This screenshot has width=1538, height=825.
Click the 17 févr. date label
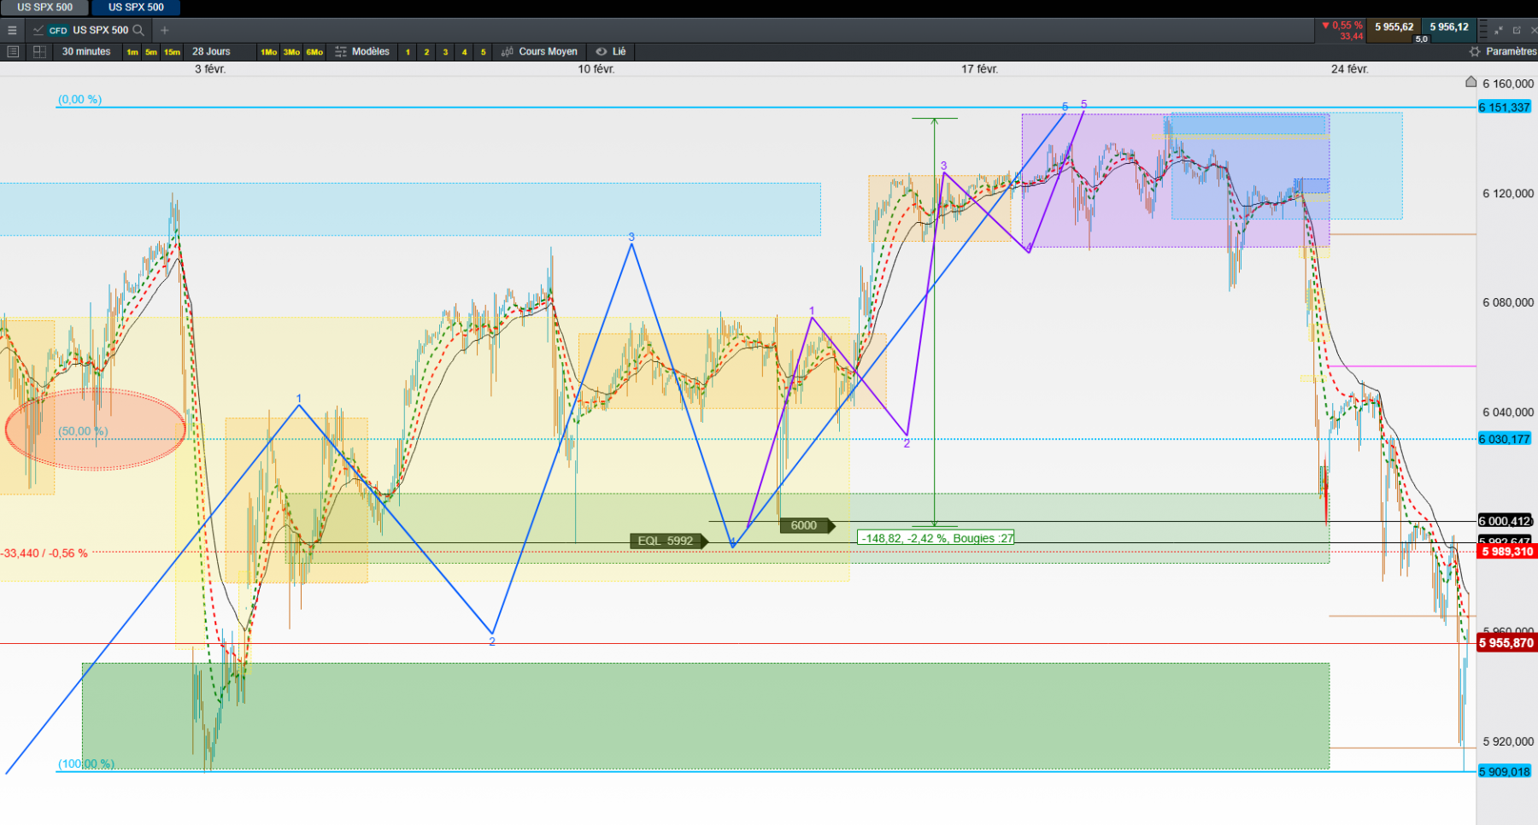(x=979, y=69)
